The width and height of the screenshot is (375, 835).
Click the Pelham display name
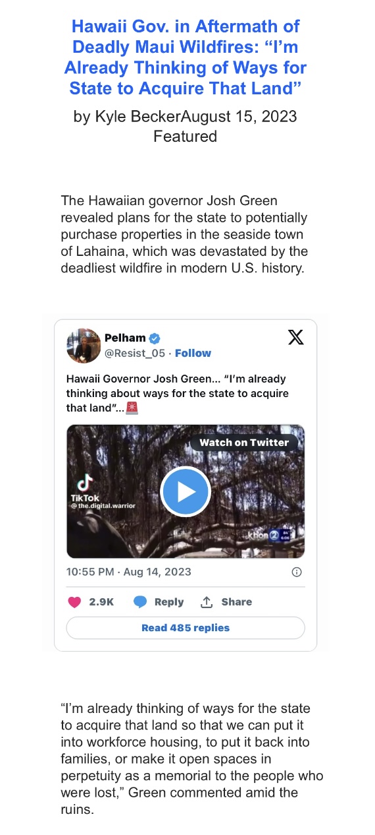pos(125,338)
